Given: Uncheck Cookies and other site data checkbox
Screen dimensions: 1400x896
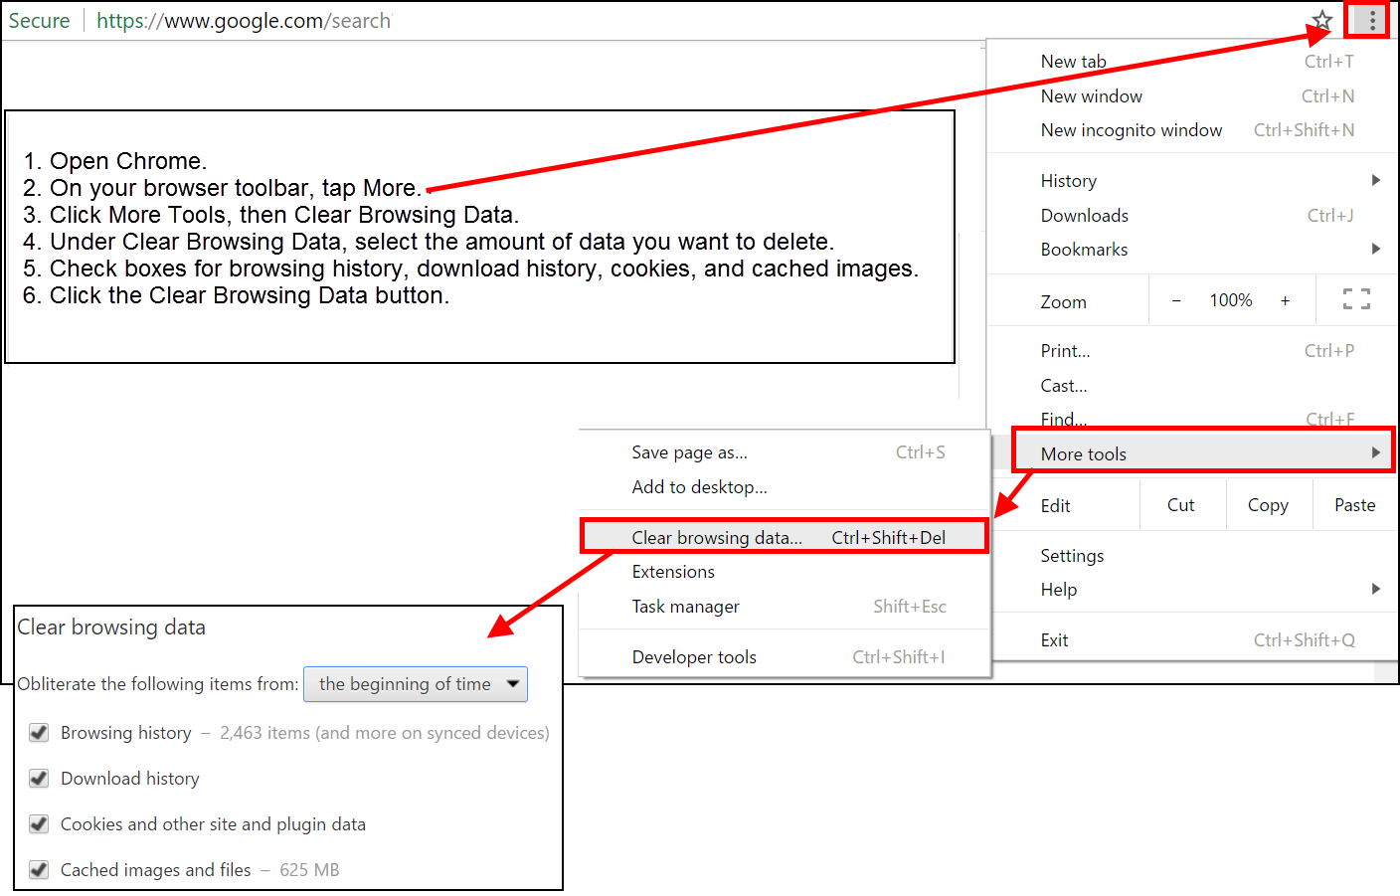Looking at the screenshot, I should (x=39, y=824).
